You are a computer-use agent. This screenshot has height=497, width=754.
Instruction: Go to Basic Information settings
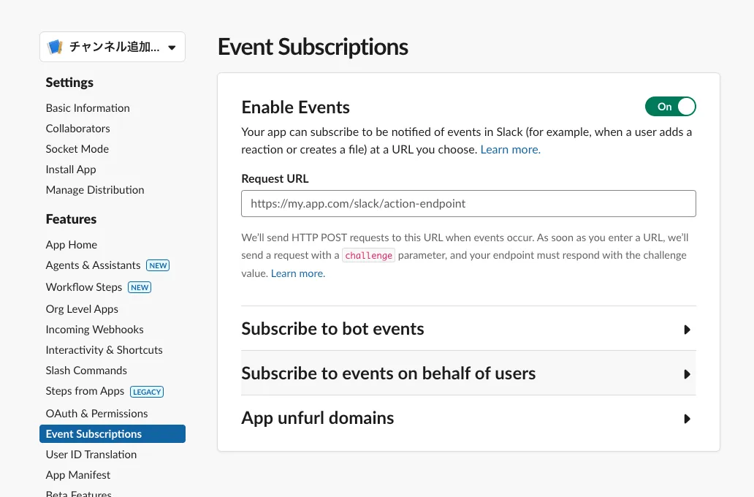pos(88,108)
